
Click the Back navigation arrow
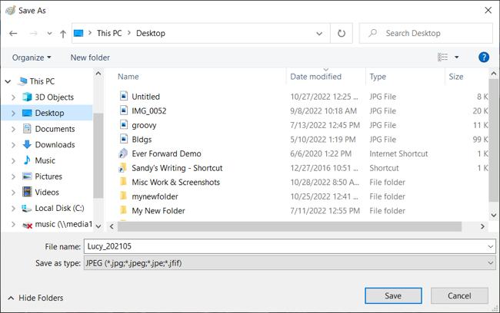click(x=13, y=34)
